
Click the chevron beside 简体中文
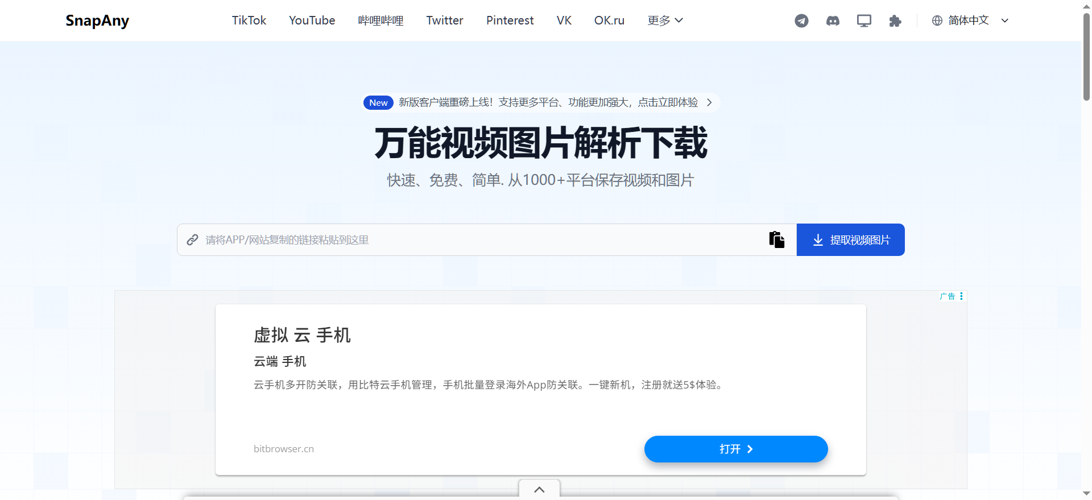(x=1004, y=20)
